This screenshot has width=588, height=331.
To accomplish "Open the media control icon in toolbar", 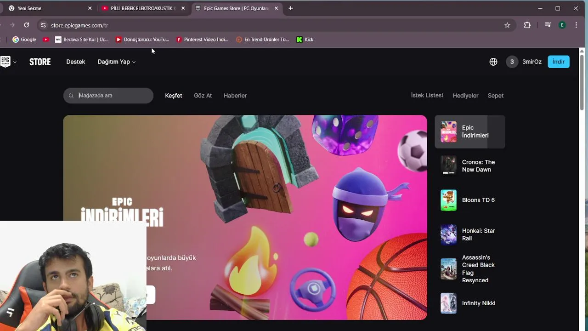I will tap(548, 25).
